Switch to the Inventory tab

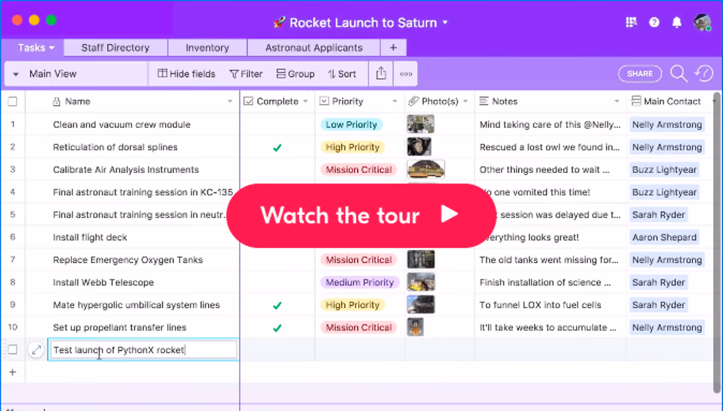(207, 48)
